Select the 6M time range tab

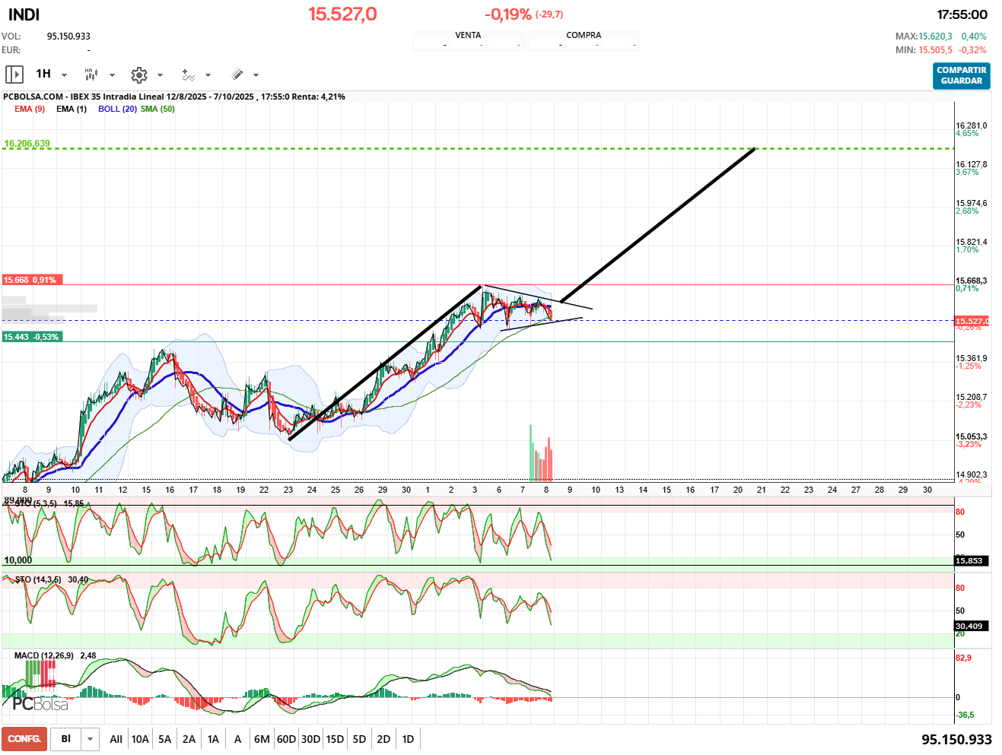pos(262,739)
